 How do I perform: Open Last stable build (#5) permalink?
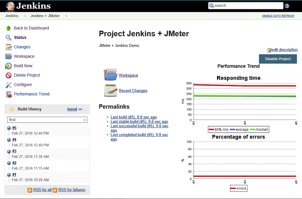(x=139, y=122)
